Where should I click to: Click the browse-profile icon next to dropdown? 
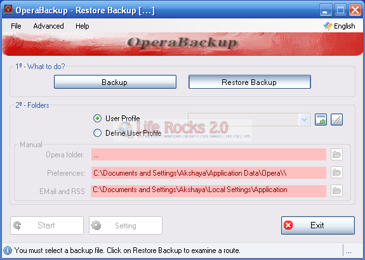pyautogui.click(x=321, y=119)
